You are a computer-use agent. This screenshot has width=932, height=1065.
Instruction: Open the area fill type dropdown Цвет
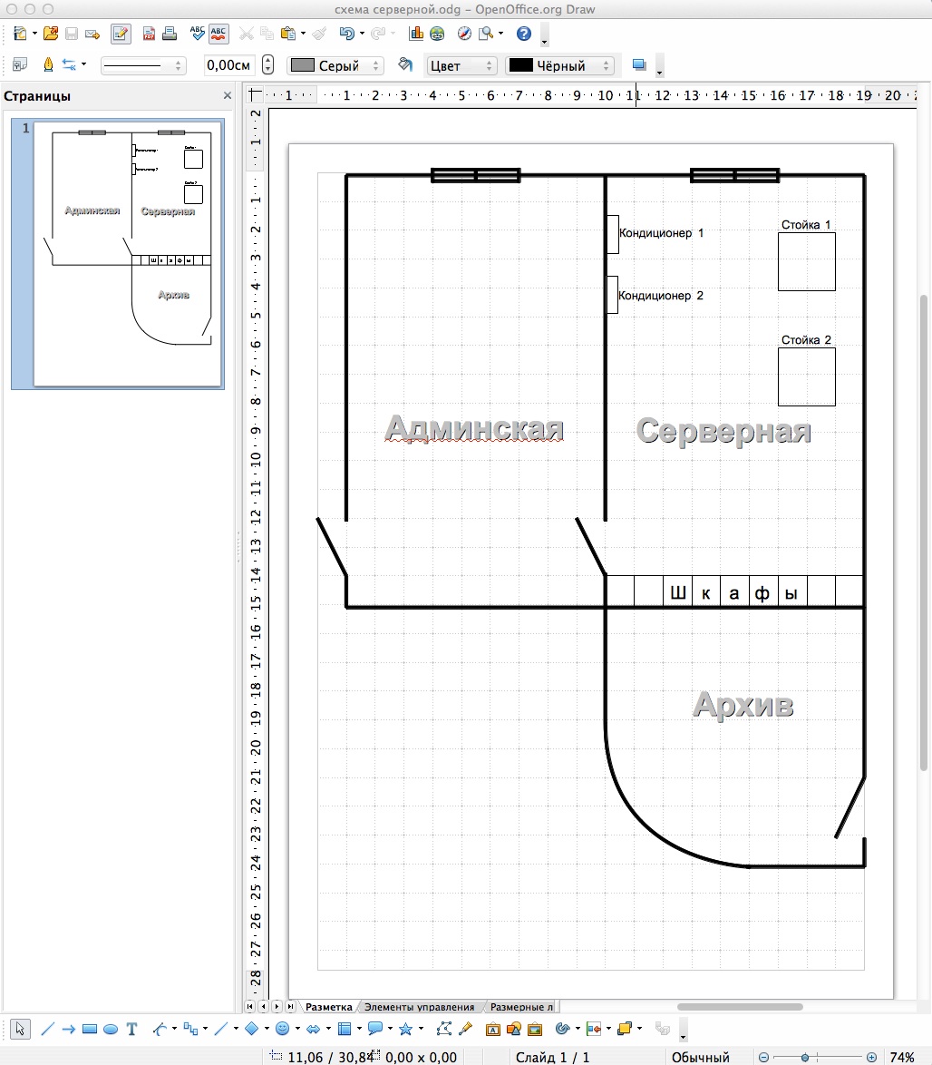(x=461, y=65)
